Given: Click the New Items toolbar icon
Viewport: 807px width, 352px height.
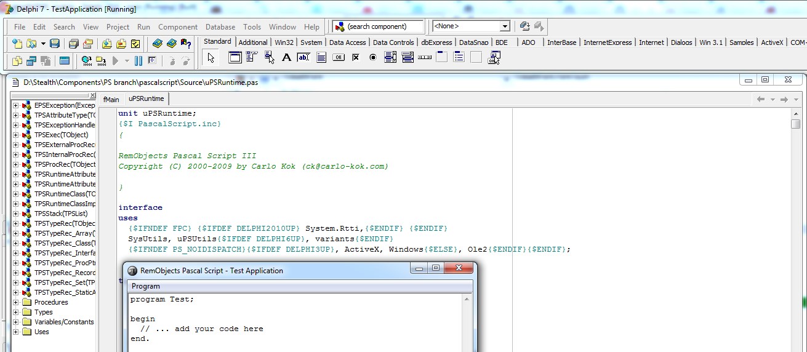Looking at the screenshot, I should tap(17, 44).
